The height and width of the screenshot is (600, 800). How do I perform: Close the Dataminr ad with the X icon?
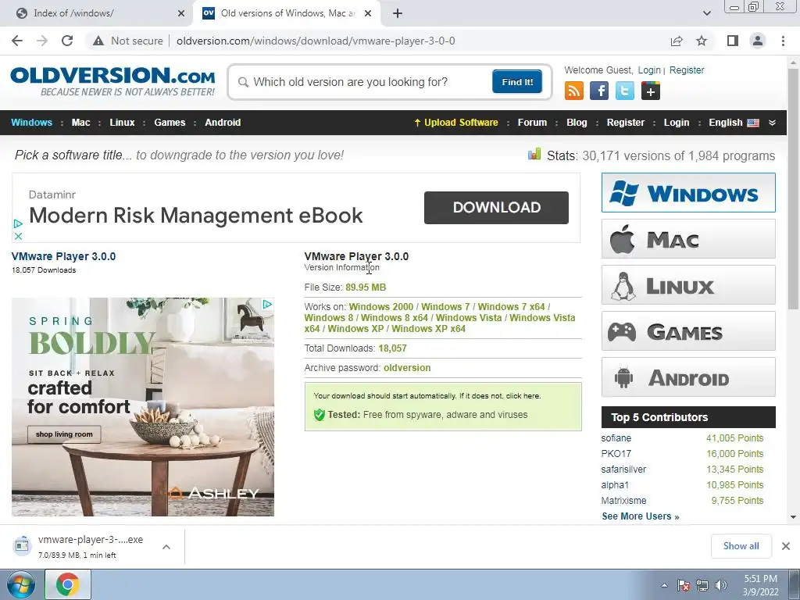pos(18,236)
